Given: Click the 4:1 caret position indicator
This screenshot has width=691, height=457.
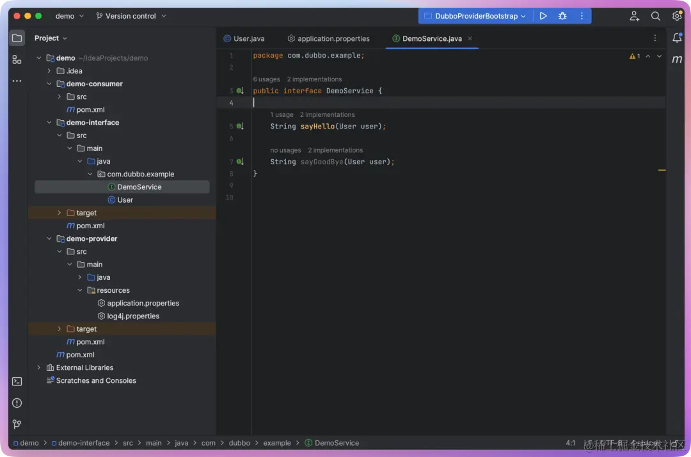Looking at the screenshot, I should (570, 443).
